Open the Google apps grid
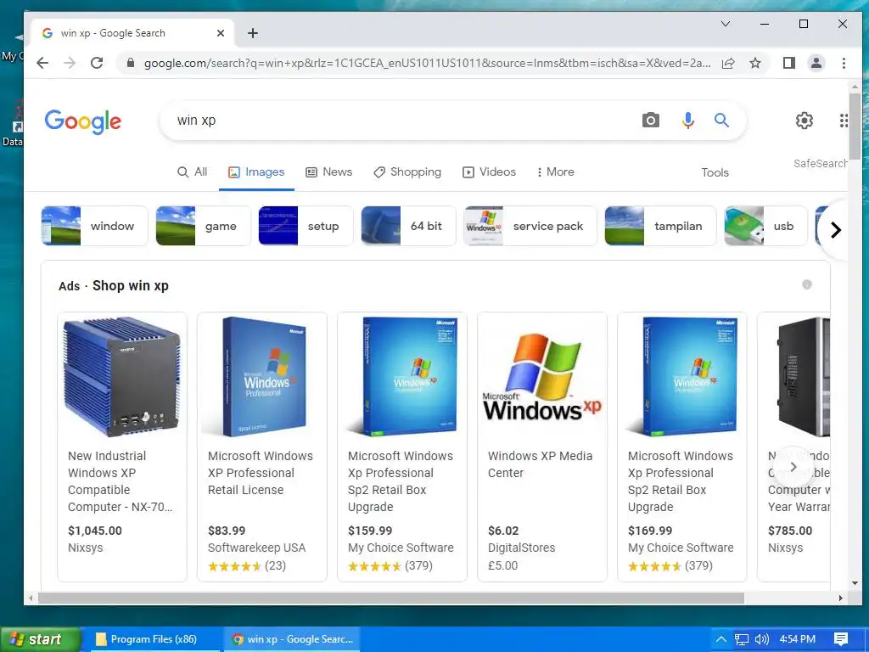This screenshot has width=869, height=652. [x=844, y=121]
